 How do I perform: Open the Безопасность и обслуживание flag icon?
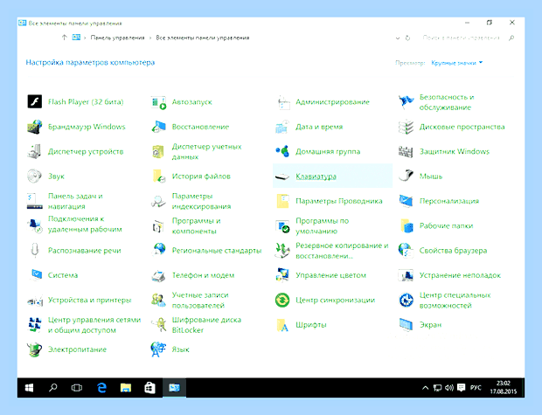pos(406,102)
